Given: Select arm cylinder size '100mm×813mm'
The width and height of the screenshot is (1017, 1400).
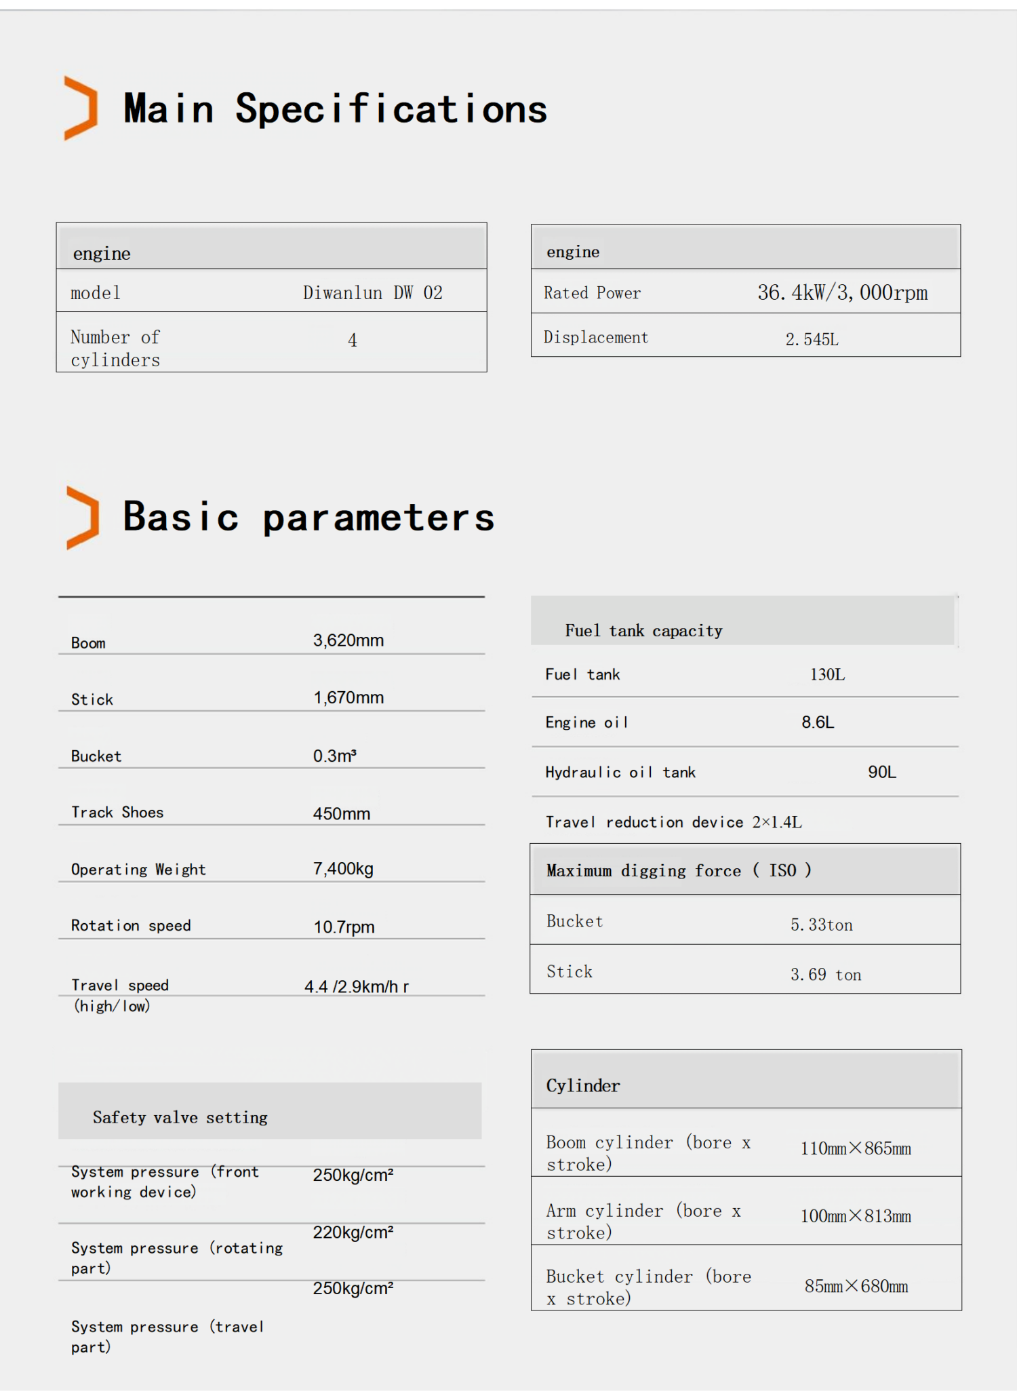Looking at the screenshot, I should pos(856,1216).
